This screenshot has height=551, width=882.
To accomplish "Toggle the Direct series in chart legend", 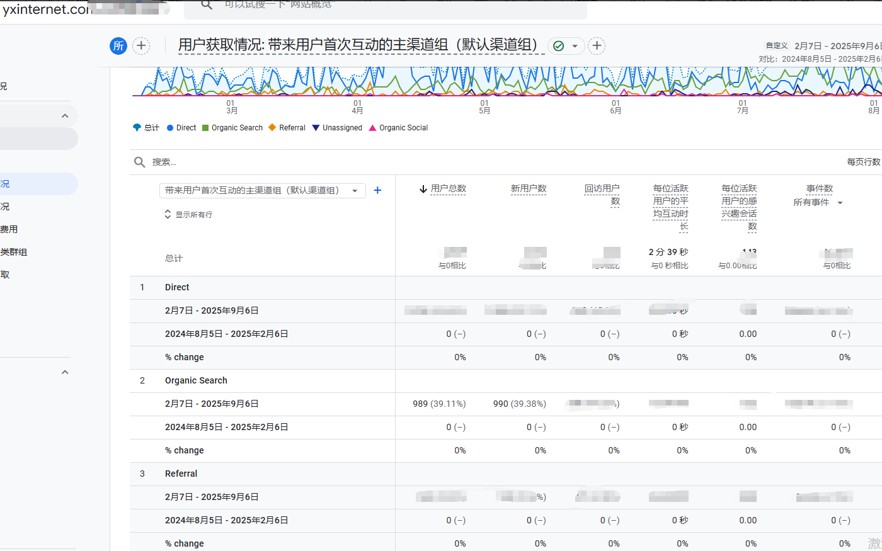I will pos(181,128).
